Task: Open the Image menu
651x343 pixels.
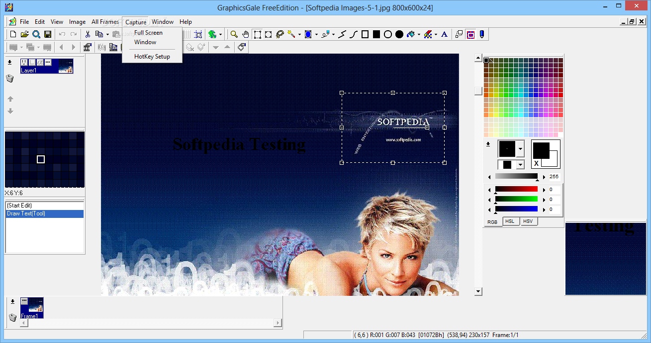Action: 77,22
